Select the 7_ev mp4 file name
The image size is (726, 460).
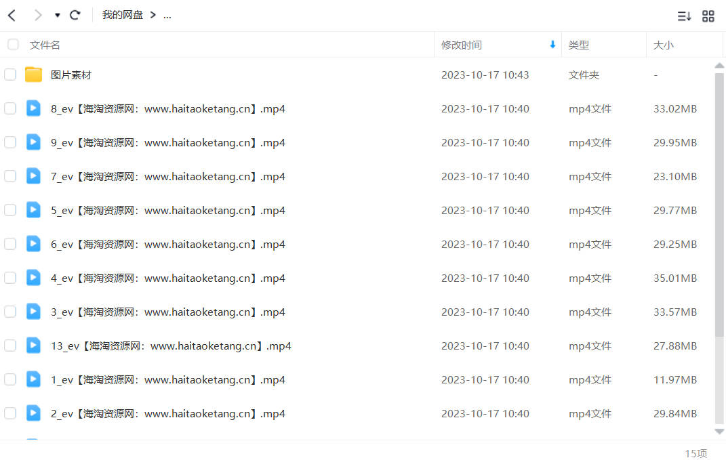point(168,176)
